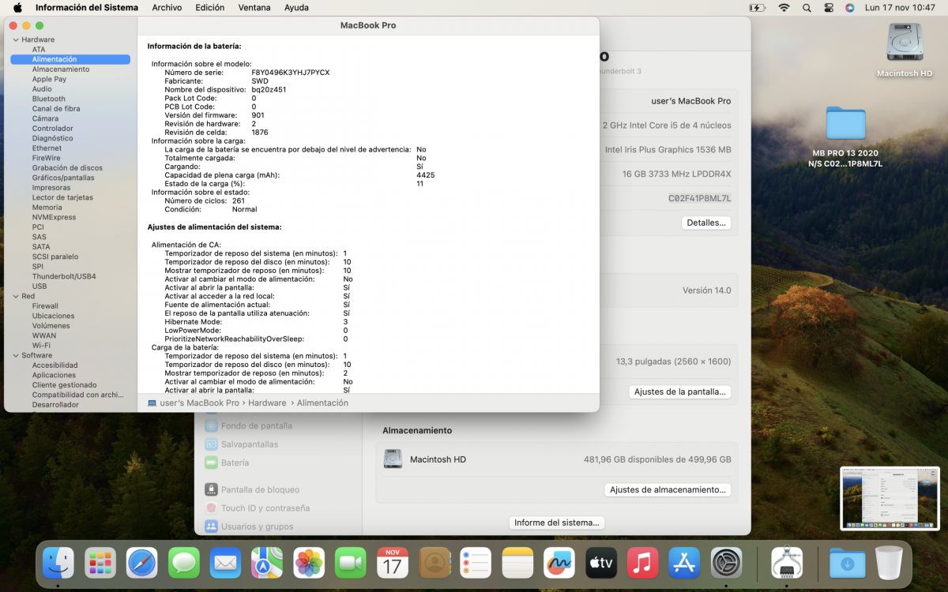The width and height of the screenshot is (948, 592).
Task: Collapse the Software category in sidebar
Action: pyautogui.click(x=15, y=355)
